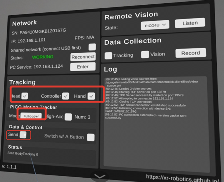Check Vision under Data Collection
224x182 pixels.
145,54
